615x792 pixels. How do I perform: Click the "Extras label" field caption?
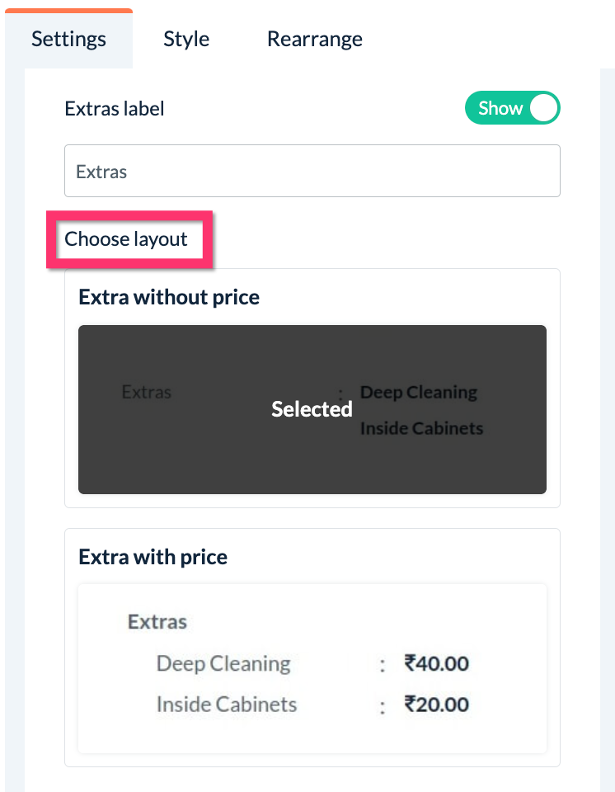pyautogui.click(x=115, y=108)
